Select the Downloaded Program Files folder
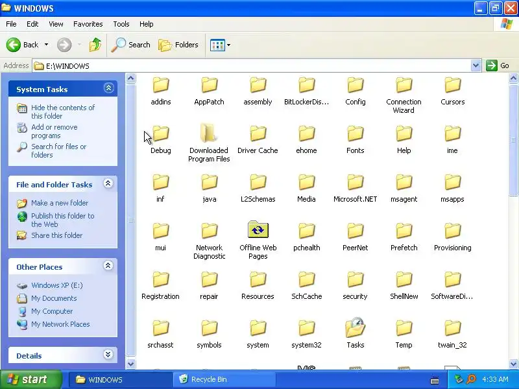The width and height of the screenshot is (519, 389). click(x=209, y=143)
